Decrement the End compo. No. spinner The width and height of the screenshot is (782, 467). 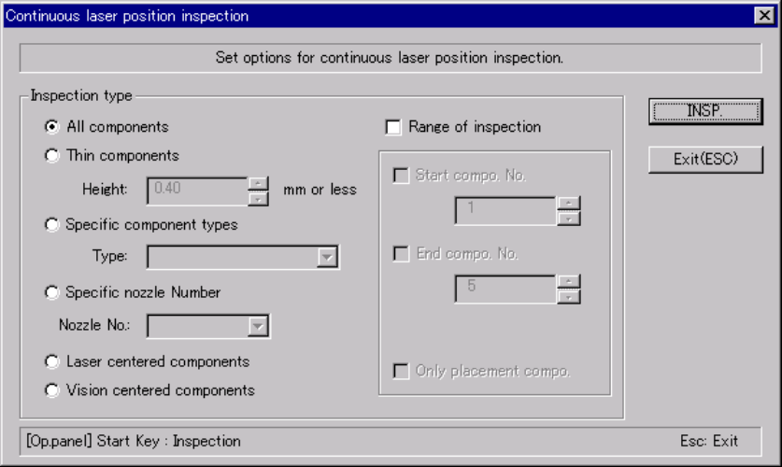(x=569, y=296)
